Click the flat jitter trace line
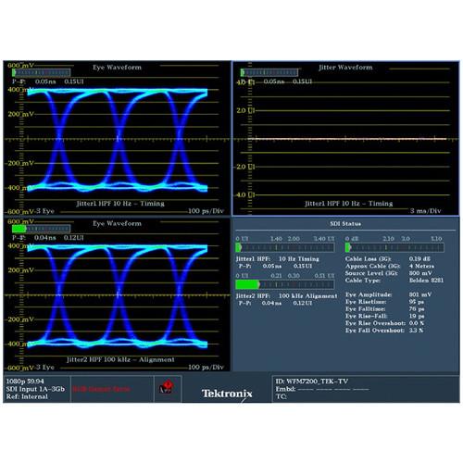463x463 pixels. [347, 139]
